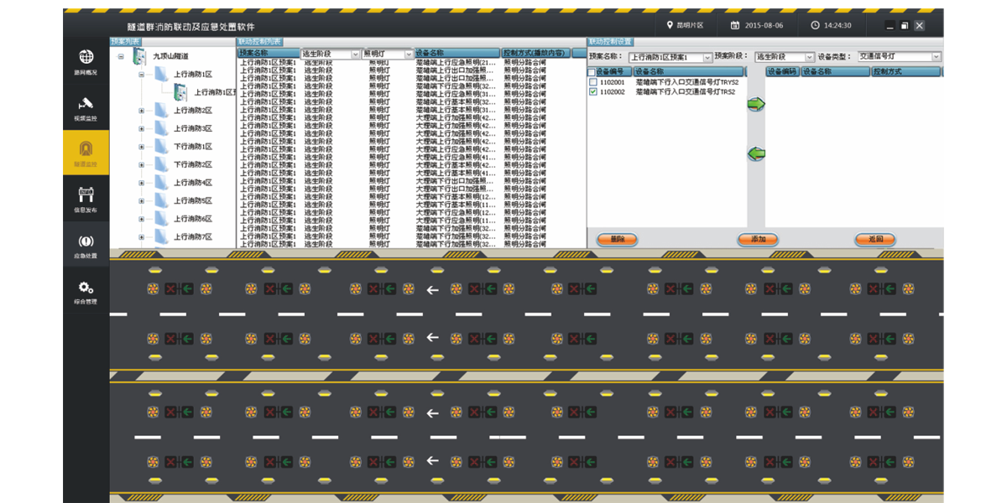This screenshot has width=1007, height=503.
Task: Expand the 上行消防2区 tree node
Action: click(141, 110)
